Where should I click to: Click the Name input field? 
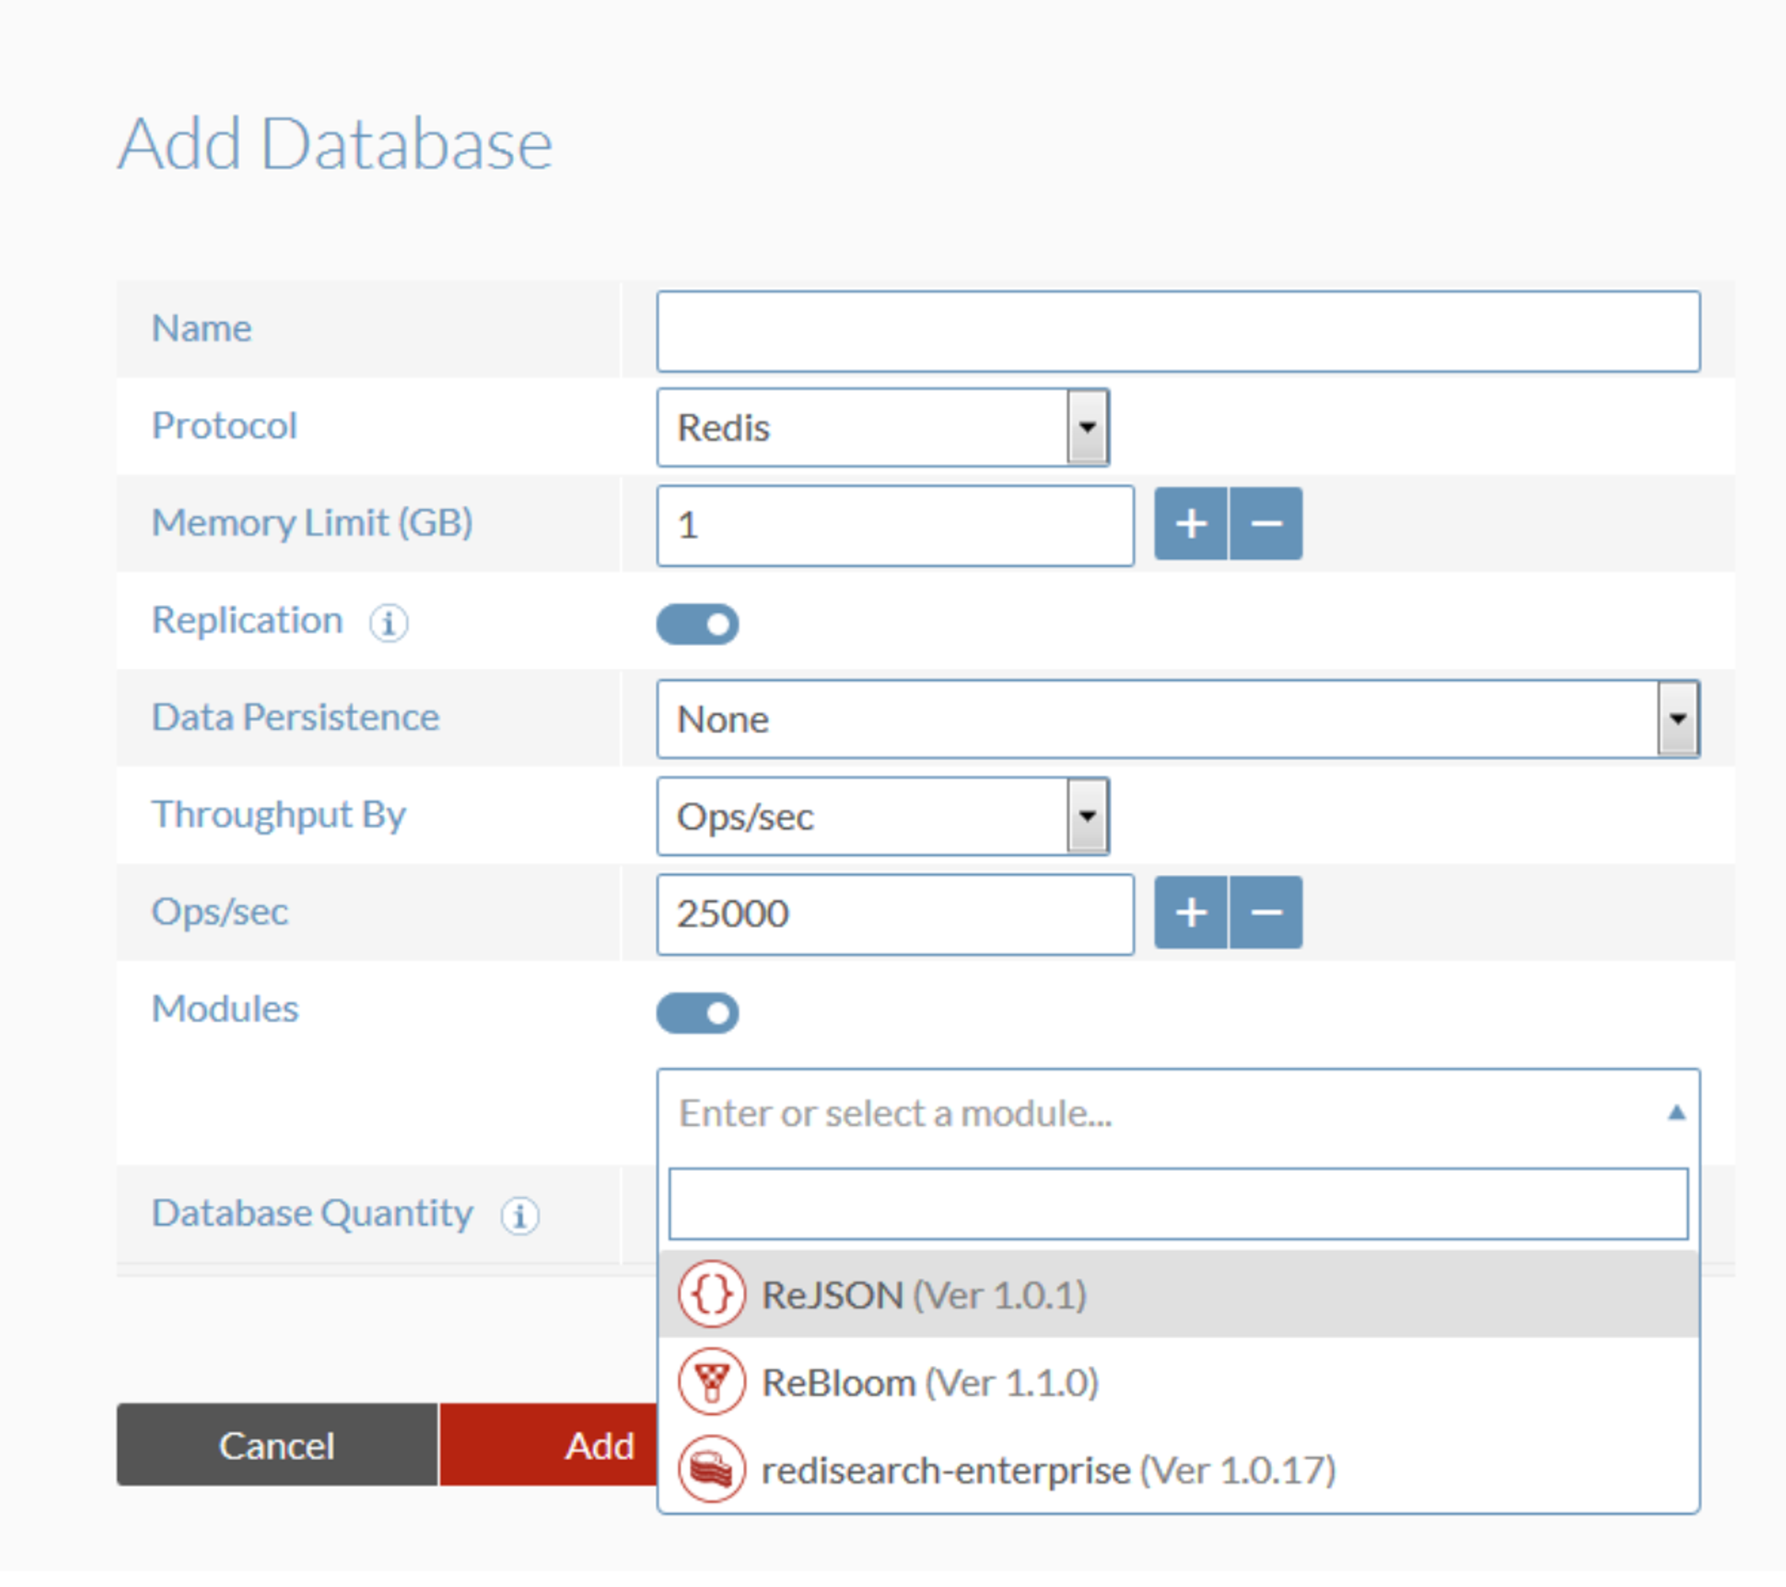[x=1177, y=331]
